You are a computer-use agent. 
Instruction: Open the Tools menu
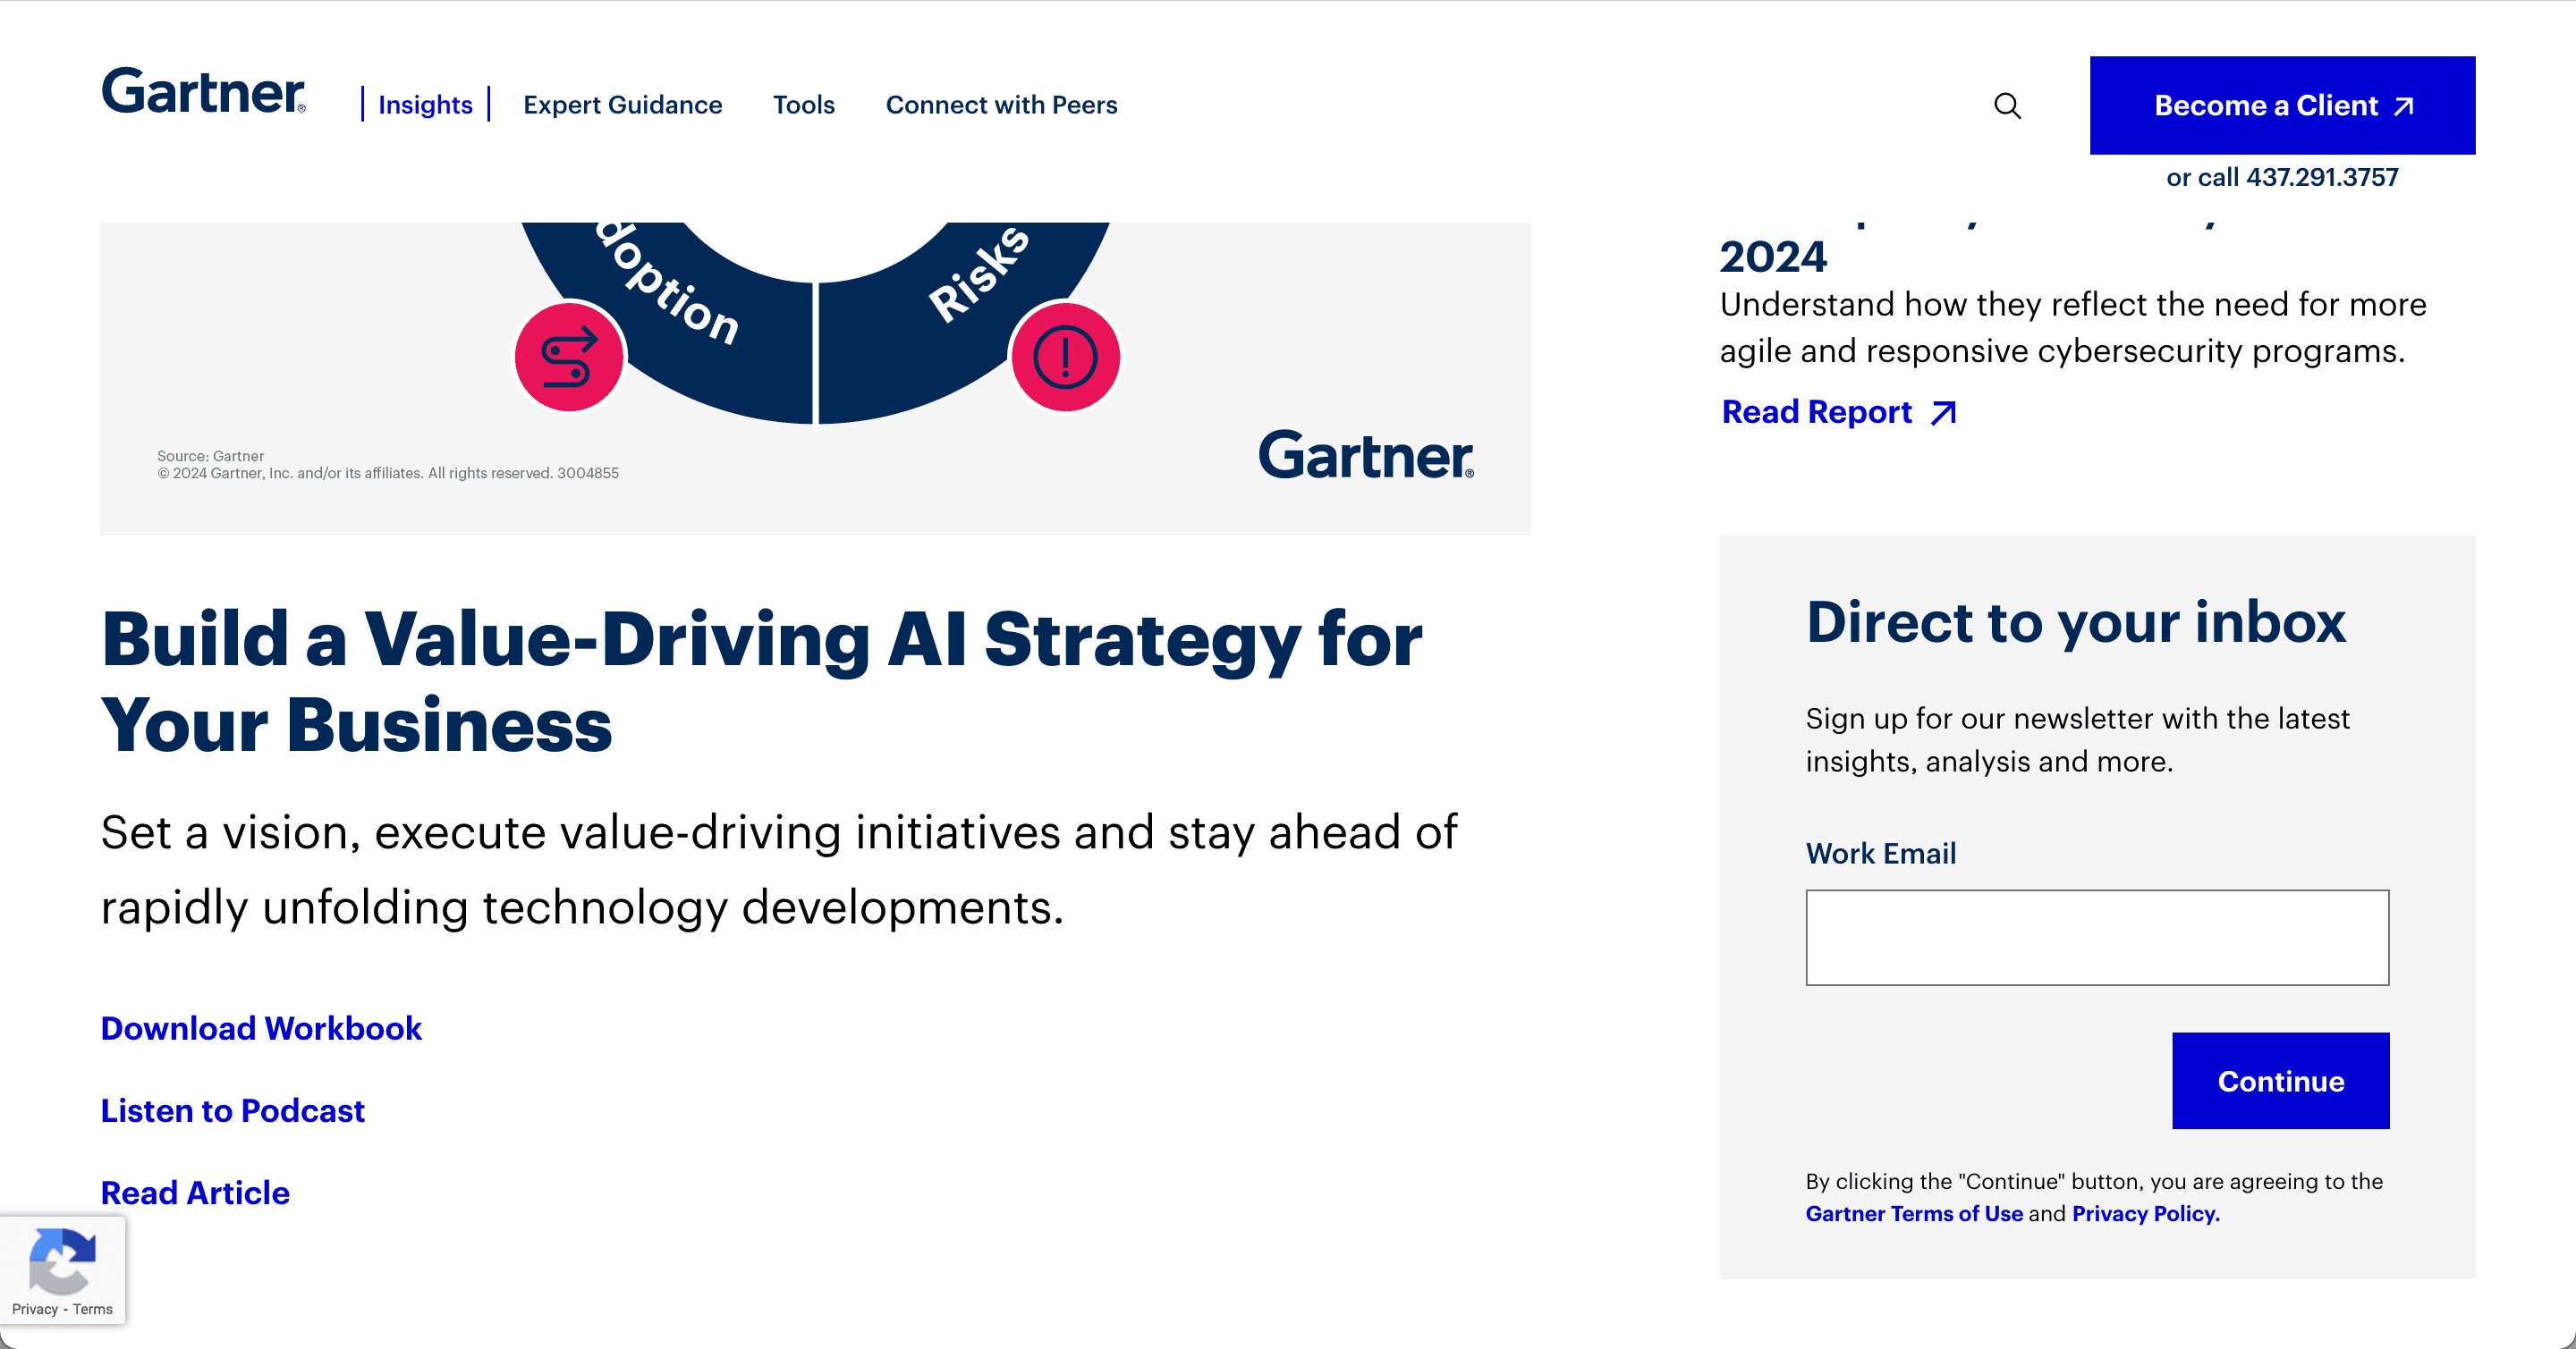coord(803,104)
